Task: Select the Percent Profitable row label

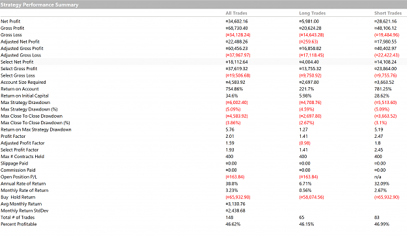Action: coord(18,224)
